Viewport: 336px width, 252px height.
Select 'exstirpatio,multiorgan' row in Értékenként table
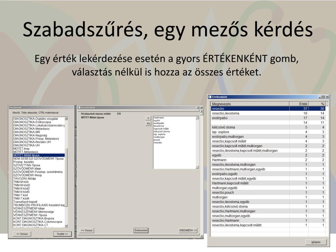[x=268, y=136]
